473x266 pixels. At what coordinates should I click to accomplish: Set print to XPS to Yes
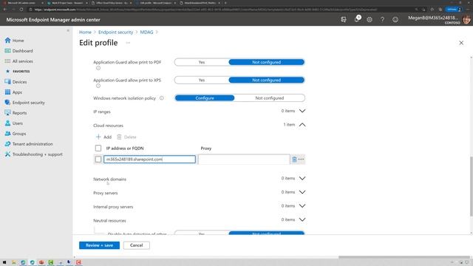click(x=202, y=81)
